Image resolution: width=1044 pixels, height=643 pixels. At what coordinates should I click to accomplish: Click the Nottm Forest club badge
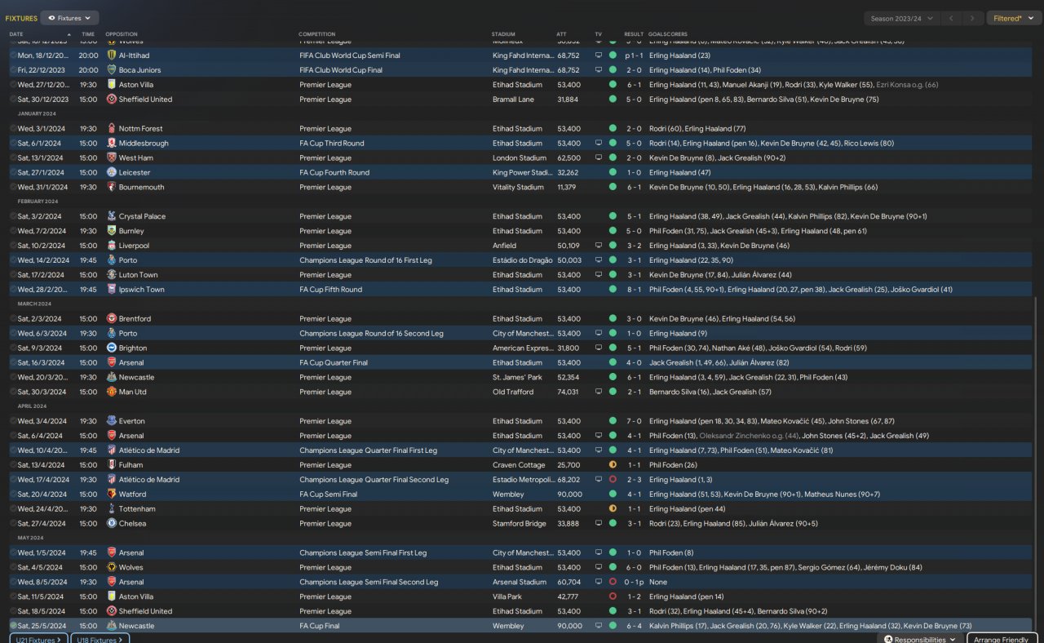point(112,129)
